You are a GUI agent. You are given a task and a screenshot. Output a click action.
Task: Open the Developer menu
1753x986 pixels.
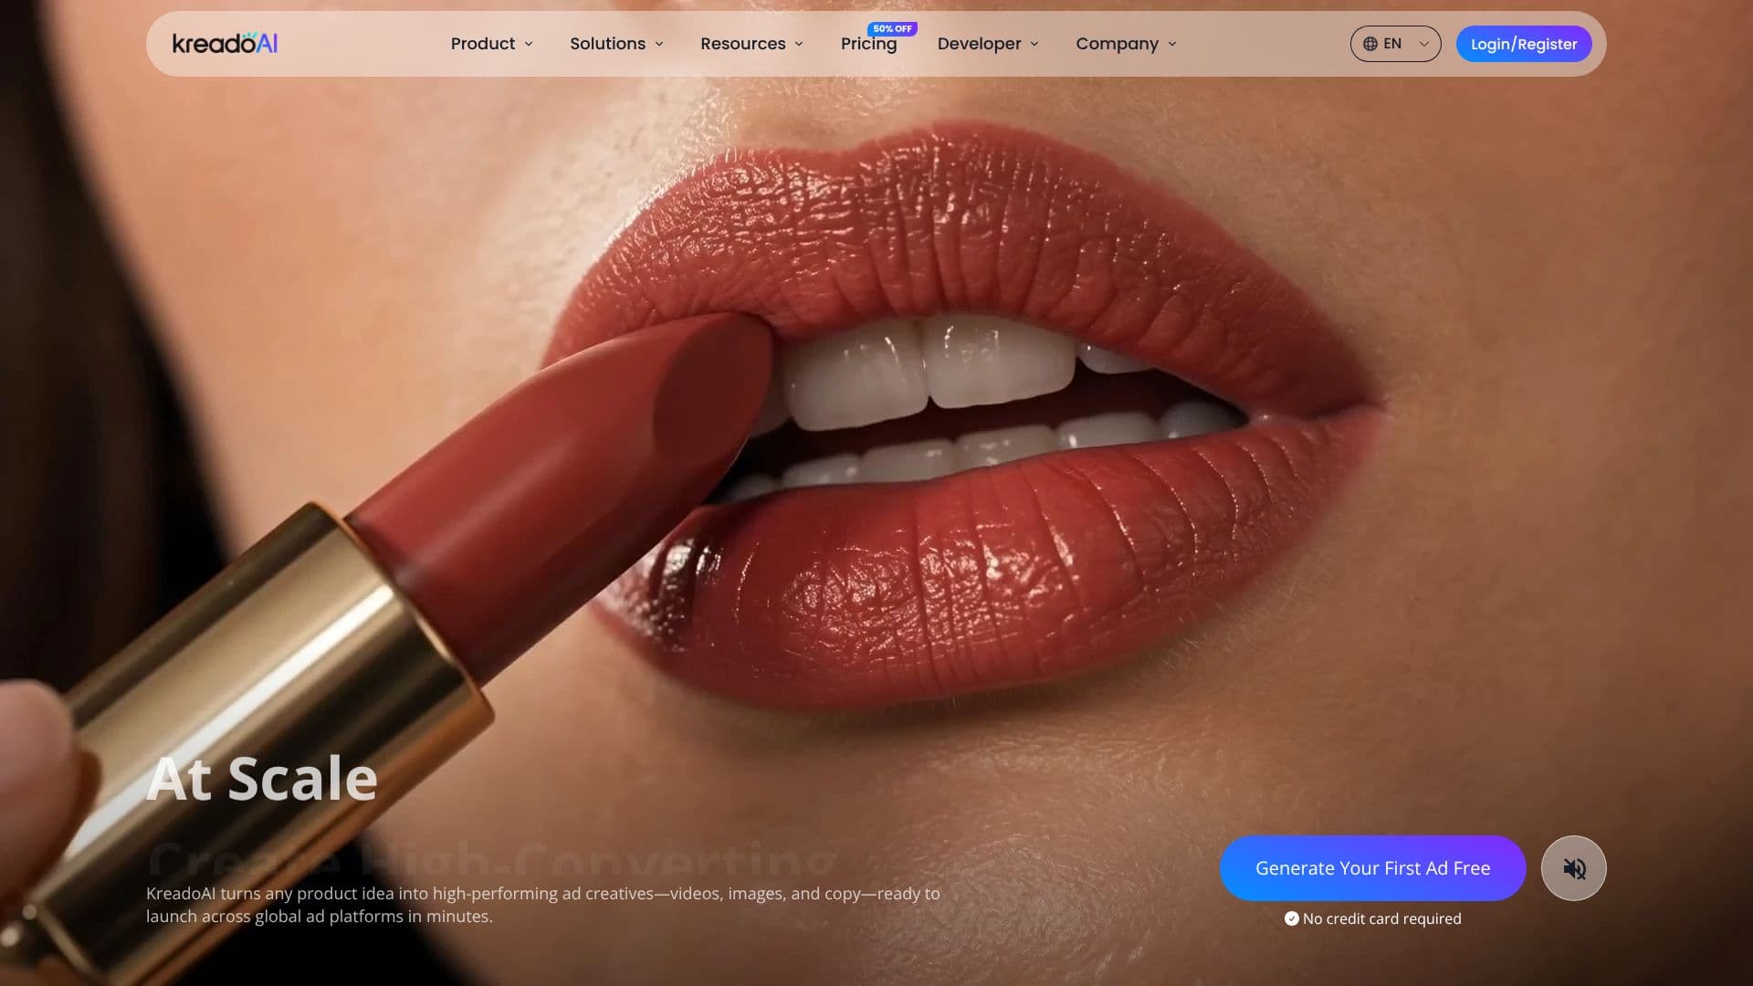[979, 44]
